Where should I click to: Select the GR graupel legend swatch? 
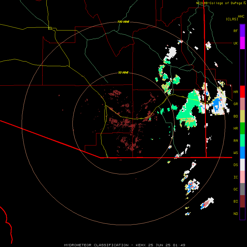click(x=242, y=104)
